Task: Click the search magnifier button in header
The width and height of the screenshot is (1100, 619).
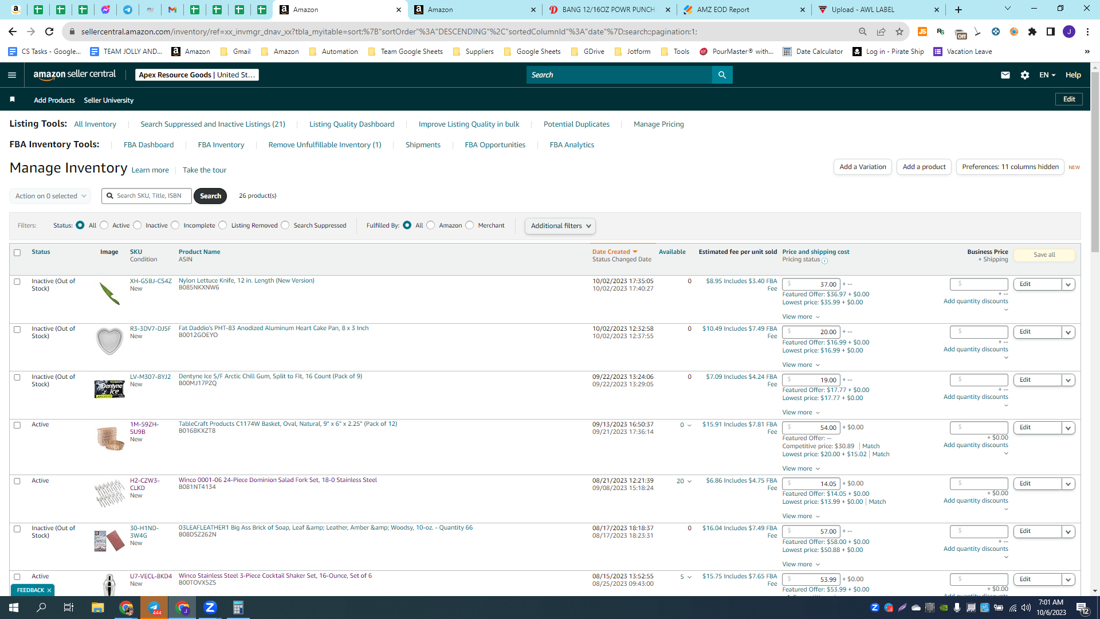Action: point(722,75)
